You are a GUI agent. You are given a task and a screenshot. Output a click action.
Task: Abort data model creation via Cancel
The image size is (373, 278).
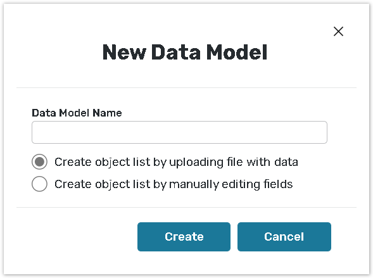[x=284, y=237]
